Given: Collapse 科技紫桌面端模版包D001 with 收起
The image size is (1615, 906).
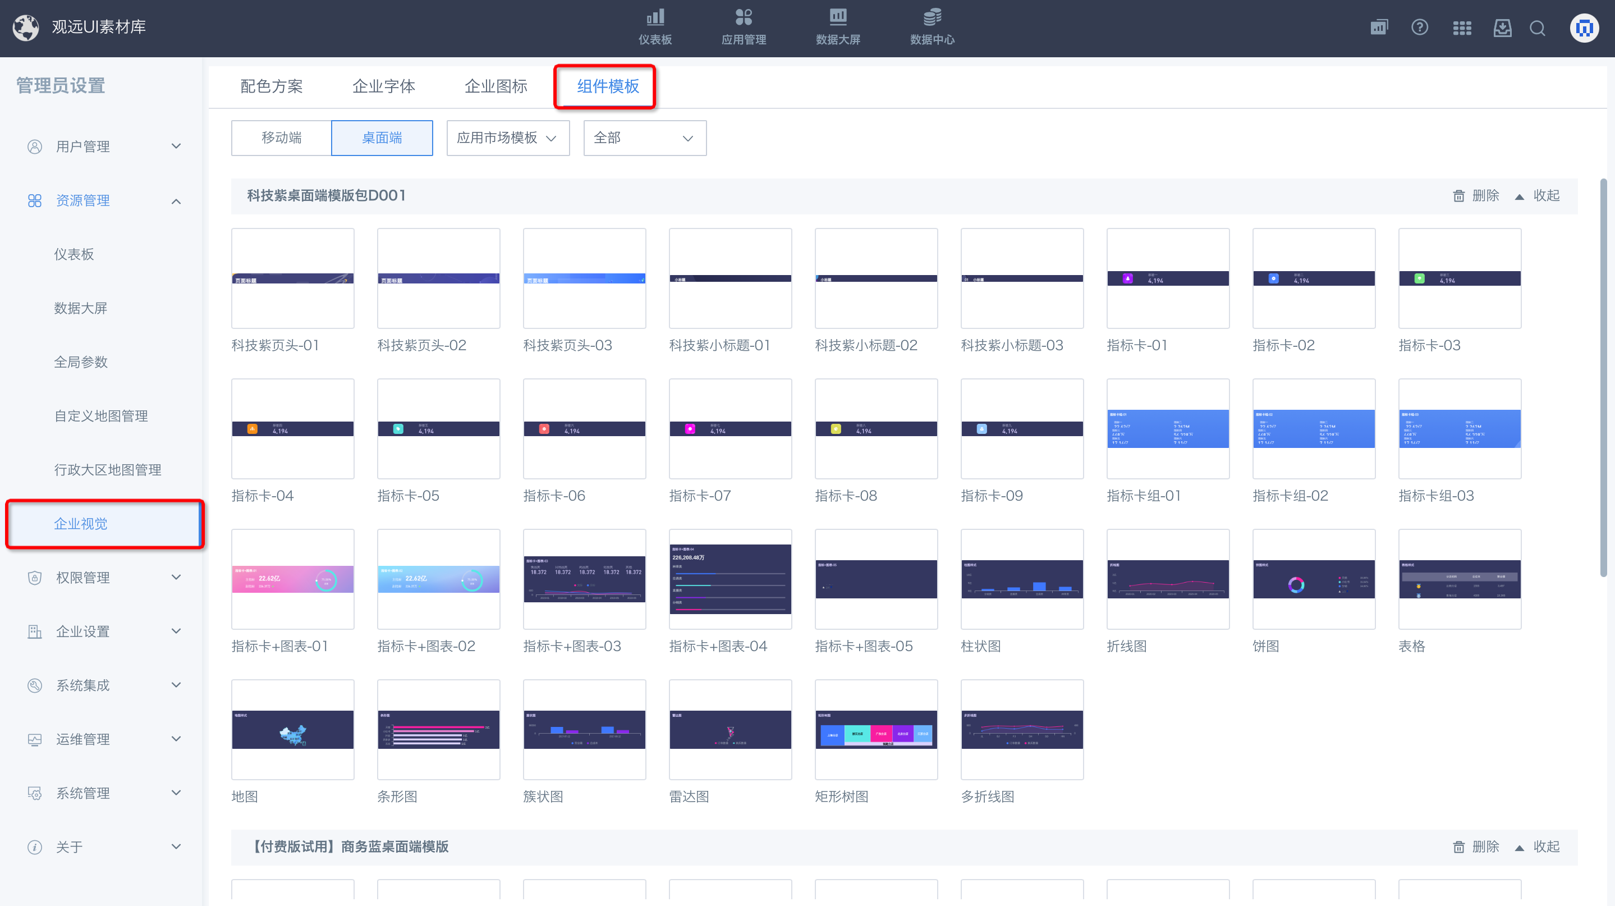Looking at the screenshot, I should [1536, 195].
